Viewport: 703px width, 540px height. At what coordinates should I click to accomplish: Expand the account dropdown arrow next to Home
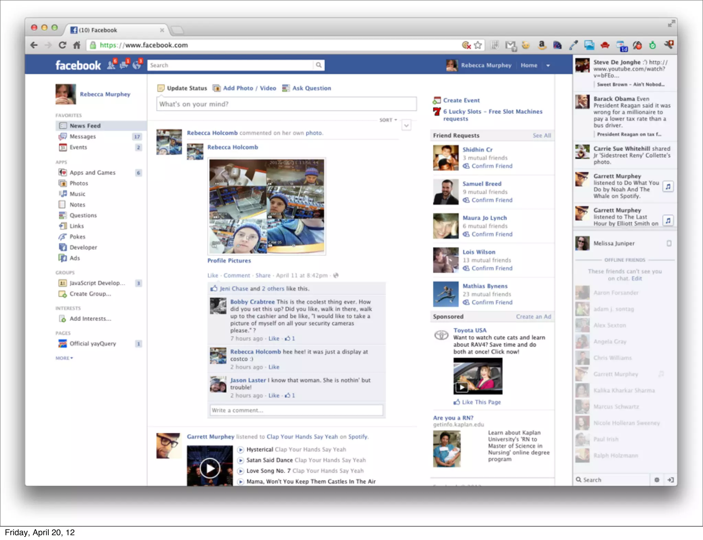(548, 65)
